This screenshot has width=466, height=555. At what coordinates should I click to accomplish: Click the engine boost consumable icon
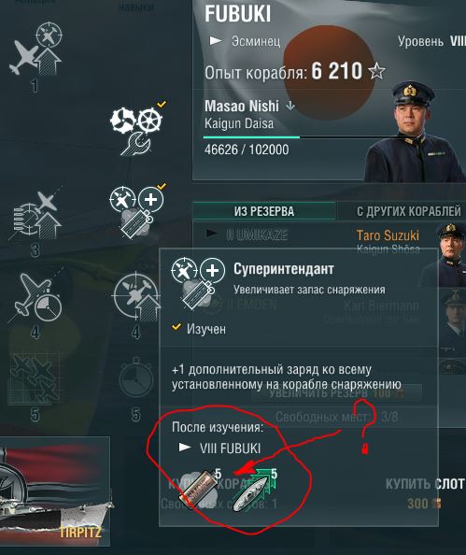tap(253, 491)
